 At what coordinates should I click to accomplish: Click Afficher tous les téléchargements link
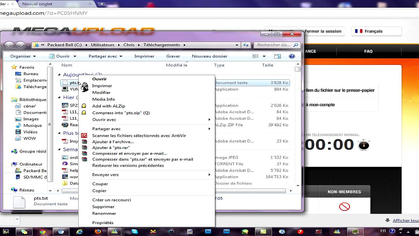pos(406,221)
